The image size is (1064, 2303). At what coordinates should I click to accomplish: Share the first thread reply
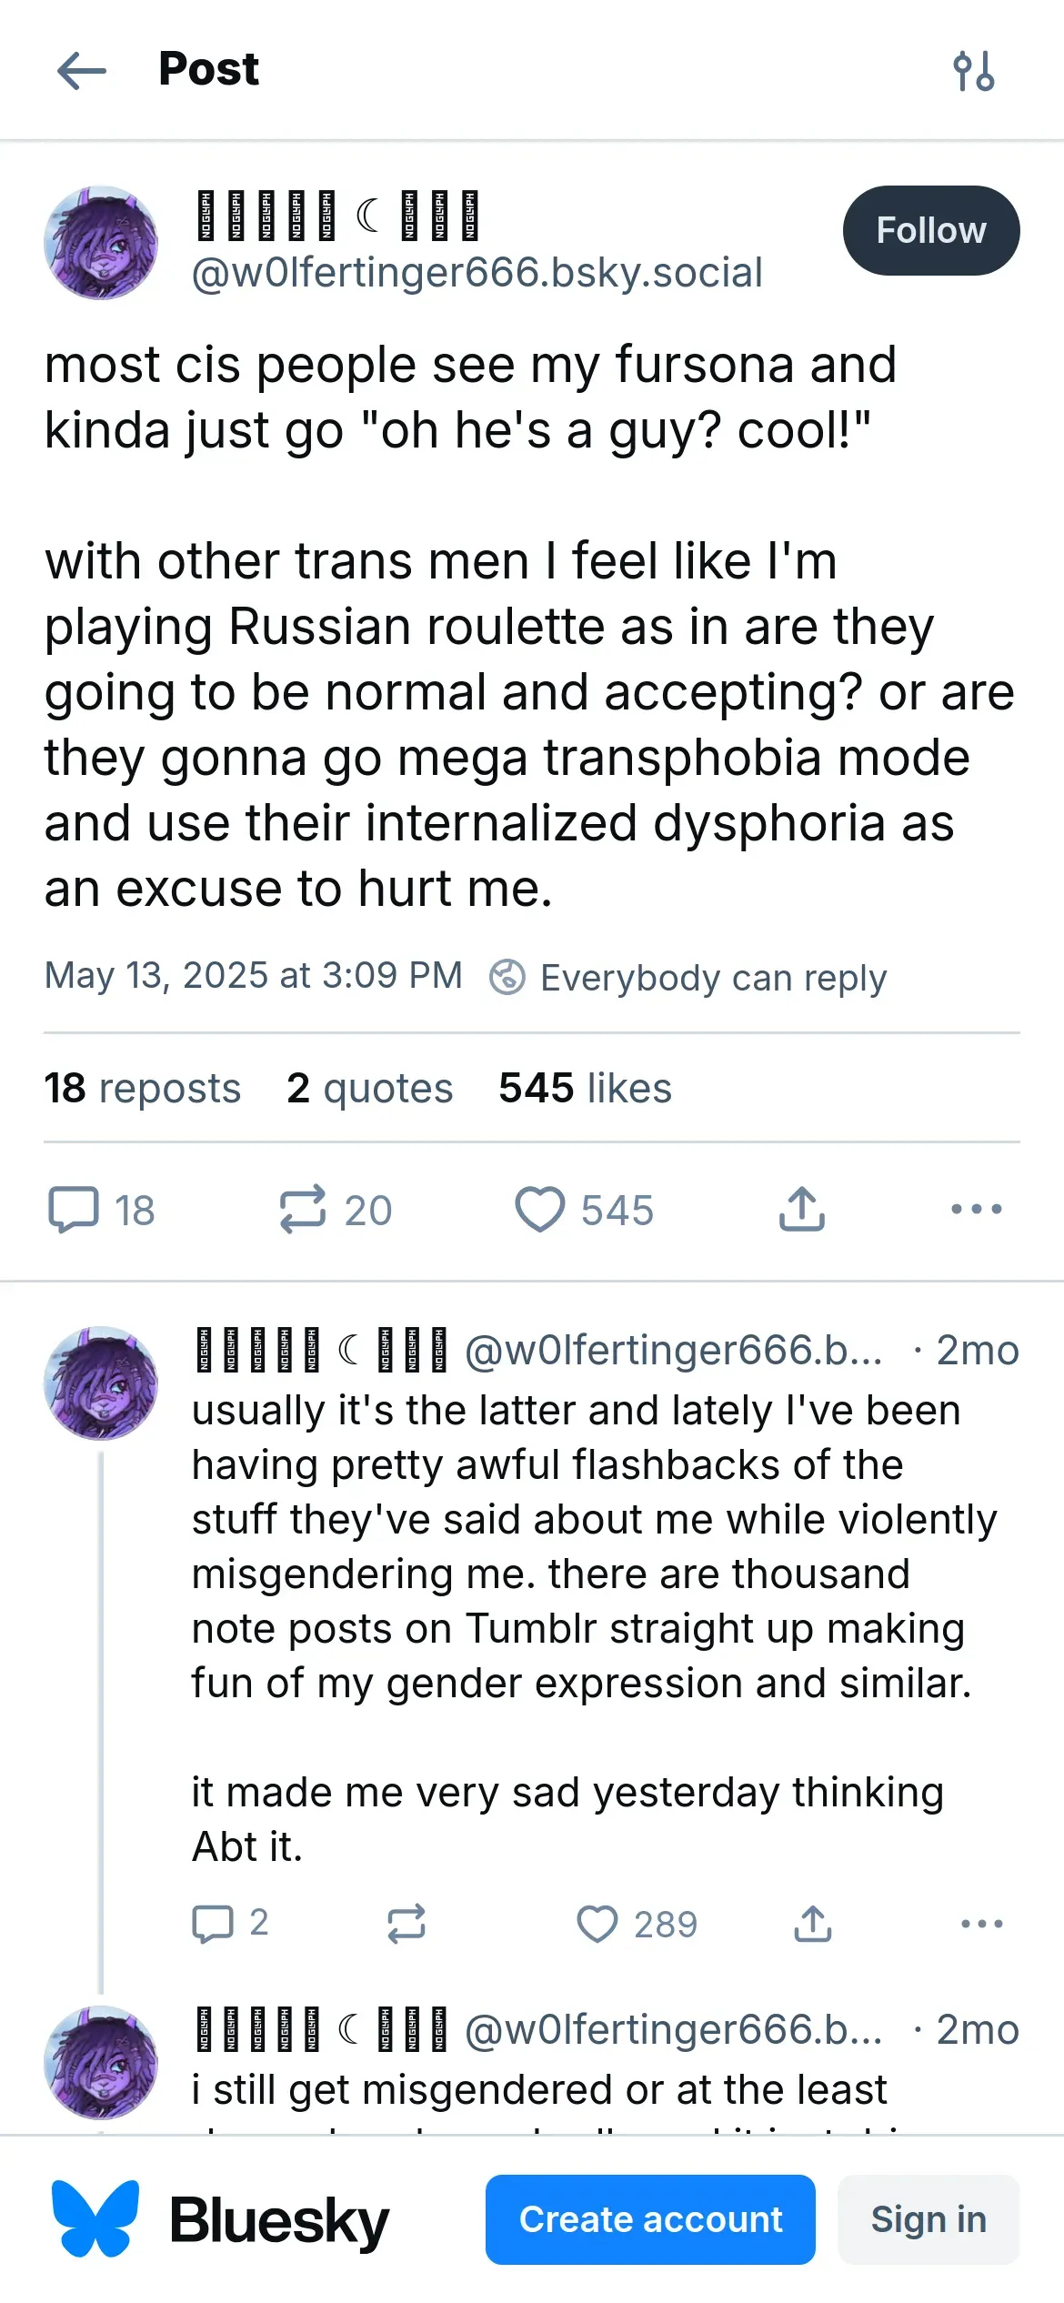click(x=812, y=1924)
